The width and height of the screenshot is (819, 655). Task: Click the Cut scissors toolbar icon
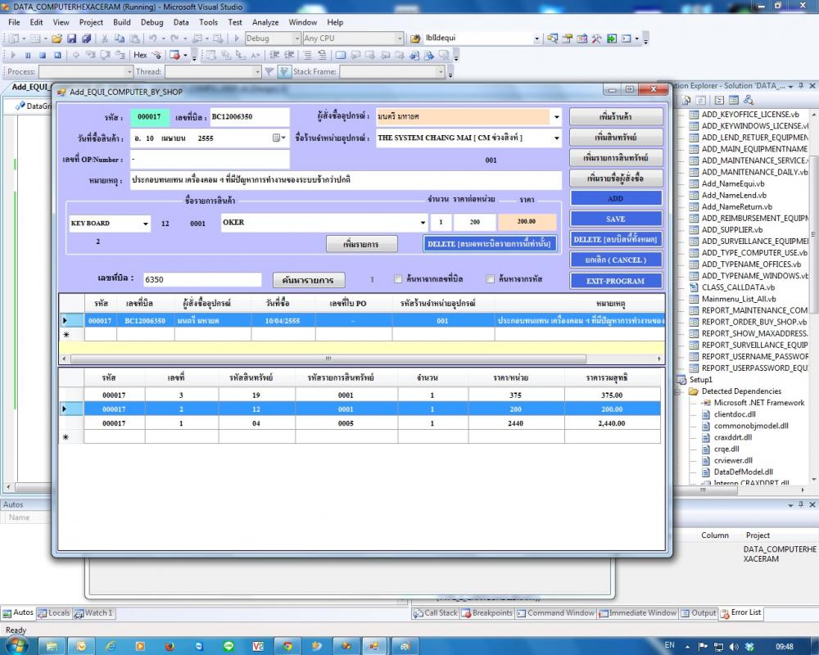(105, 38)
